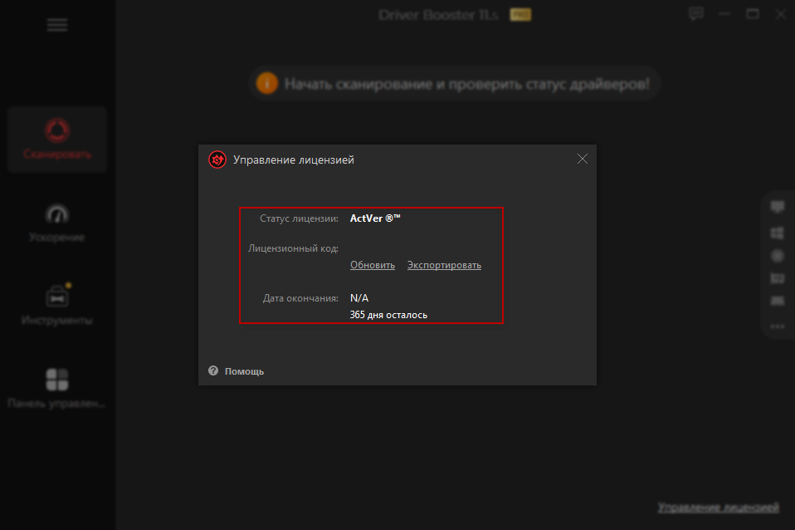
Task: Select the Сканировать sidebar tab
Action: pos(56,139)
